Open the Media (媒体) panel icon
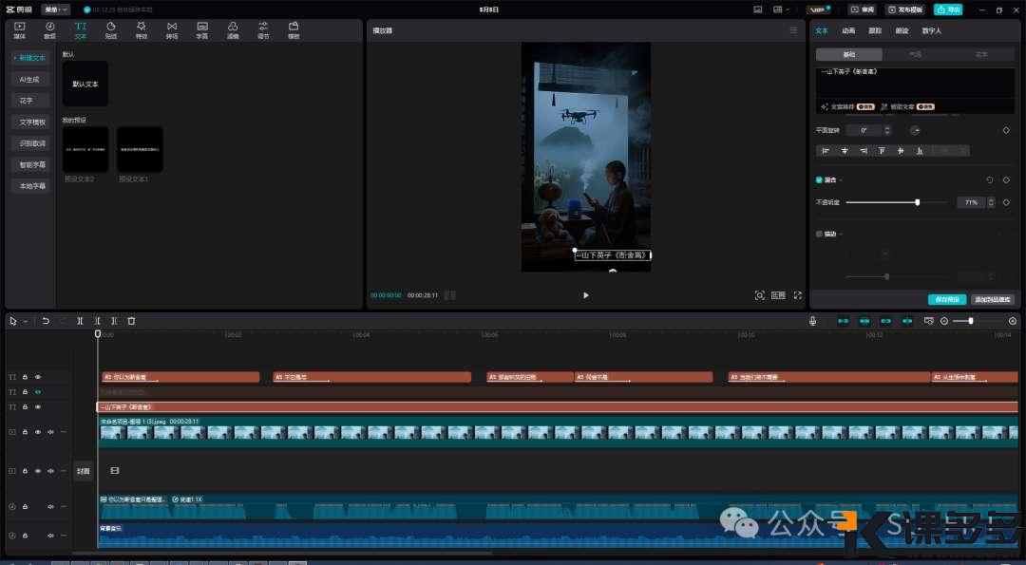This screenshot has height=565, width=1026. [19, 29]
